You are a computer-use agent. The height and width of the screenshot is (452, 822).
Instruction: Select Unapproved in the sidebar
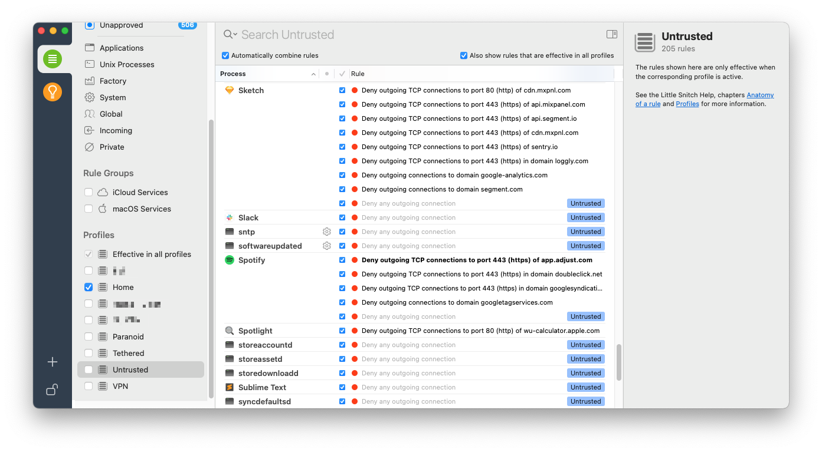[121, 25]
